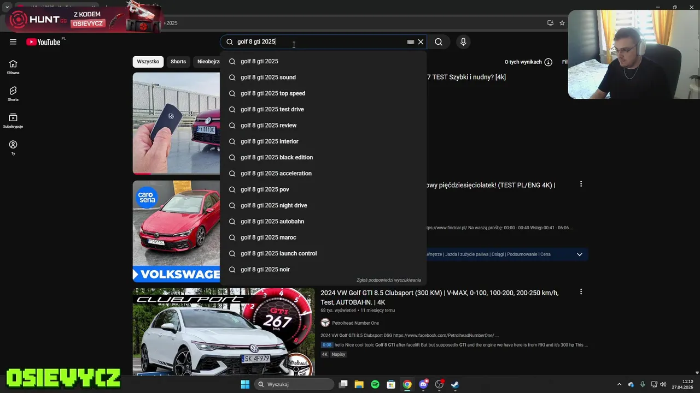The width and height of the screenshot is (700, 393).
Task: Open the red Golf caro seria thumbnail
Action: pyautogui.click(x=177, y=231)
